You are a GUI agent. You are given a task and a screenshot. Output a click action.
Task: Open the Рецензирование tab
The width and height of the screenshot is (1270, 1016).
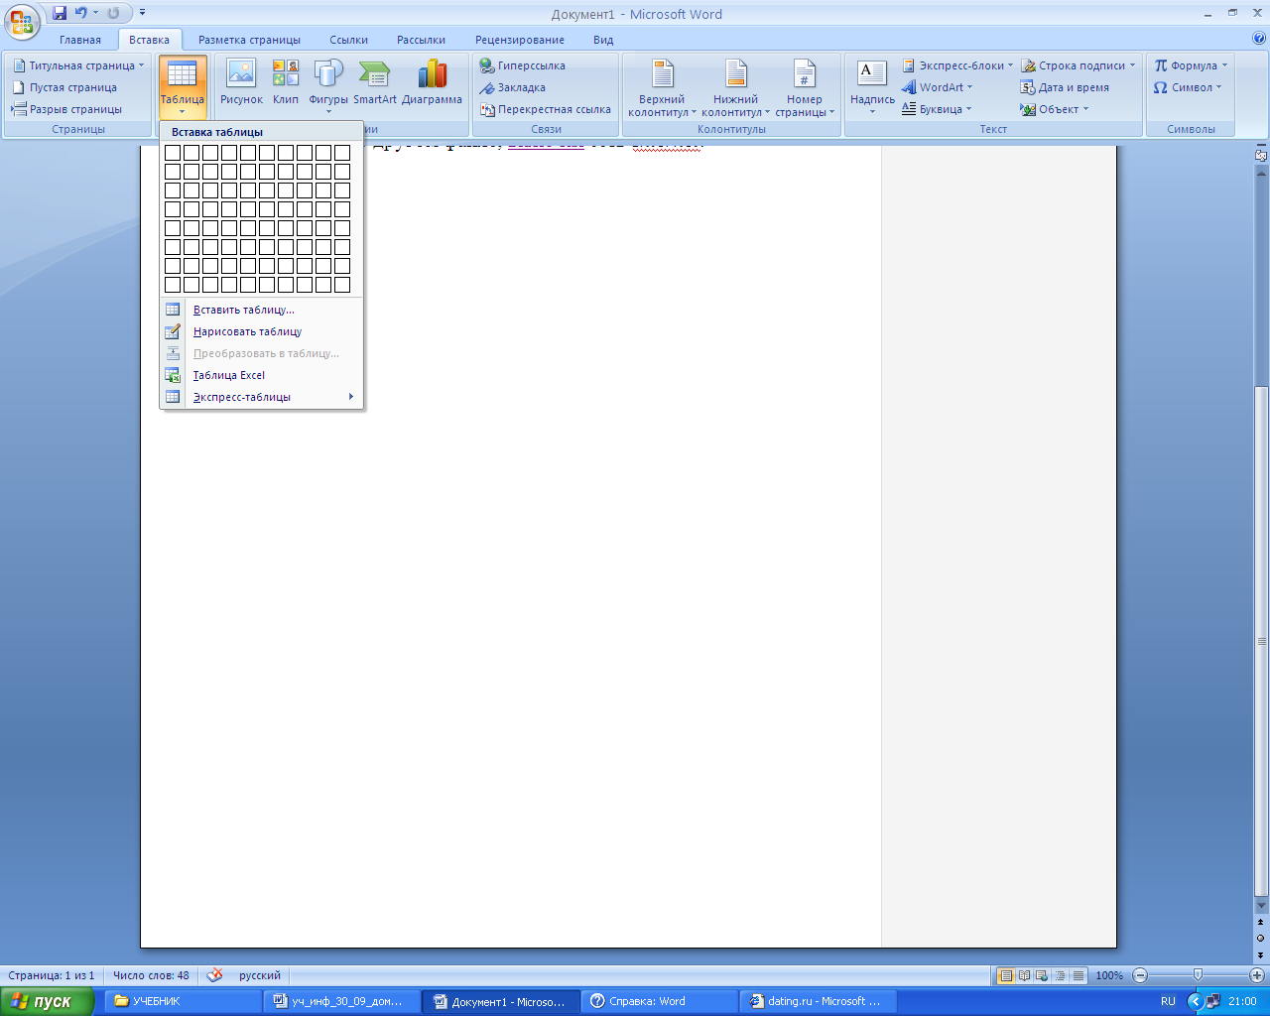520,40
